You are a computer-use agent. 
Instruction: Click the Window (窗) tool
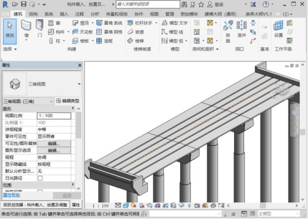(54, 23)
